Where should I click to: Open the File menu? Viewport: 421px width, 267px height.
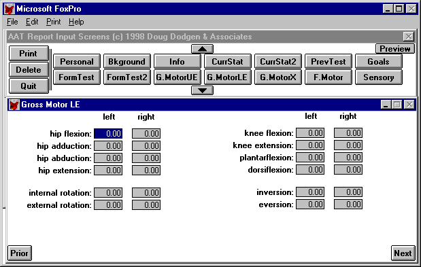tap(12, 22)
